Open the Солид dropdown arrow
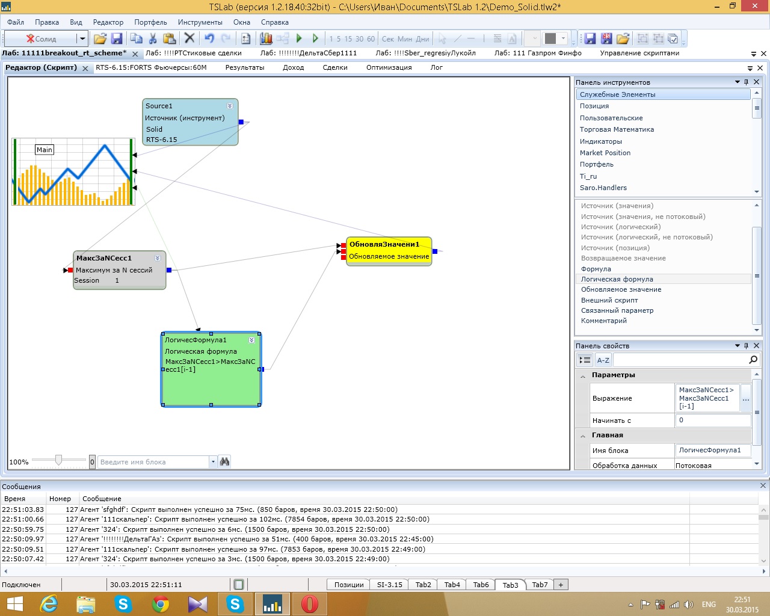Image resolution: width=770 pixels, height=616 pixels. pyautogui.click(x=82, y=38)
